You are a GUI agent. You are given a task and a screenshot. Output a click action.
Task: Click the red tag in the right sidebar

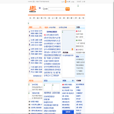tap(77, 31)
